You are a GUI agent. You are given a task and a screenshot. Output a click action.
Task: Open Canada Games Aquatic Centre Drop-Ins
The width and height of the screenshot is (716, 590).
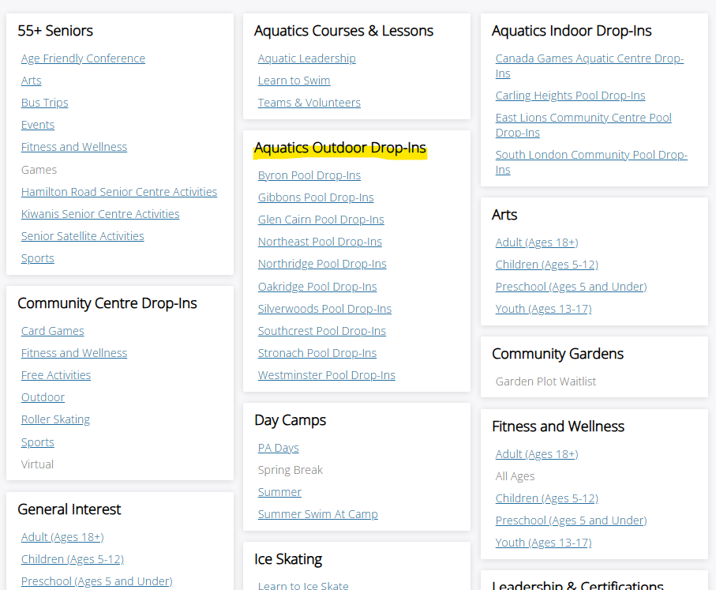[590, 66]
